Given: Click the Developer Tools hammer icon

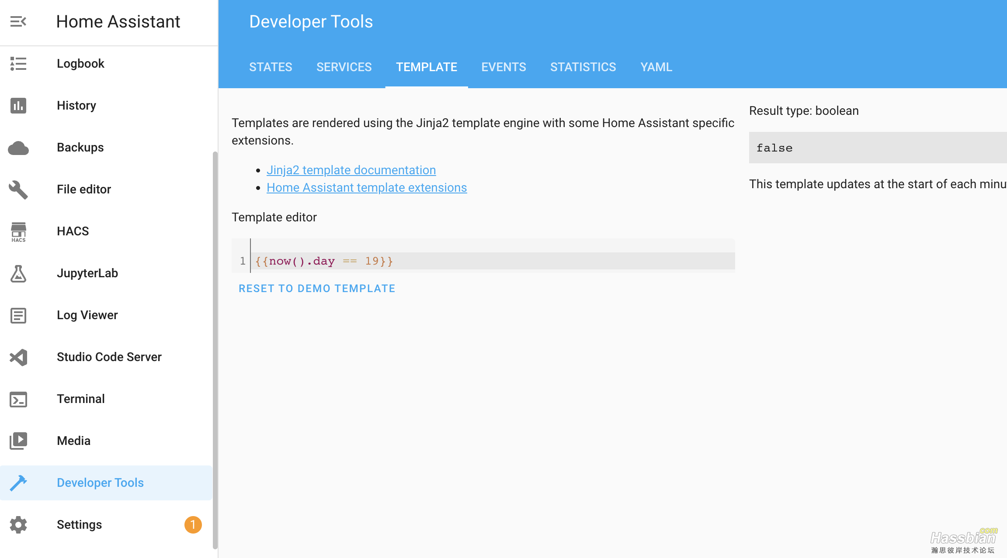Looking at the screenshot, I should point(18,483).
